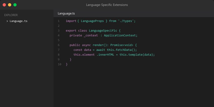Expand the Language.ts chevron in Explorer
This screenshot has width=214, height=107.
[x=7, y=21]
